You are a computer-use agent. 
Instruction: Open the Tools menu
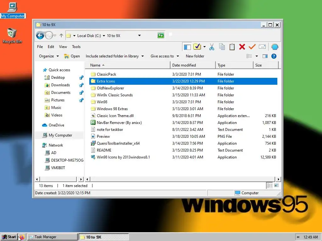pos(76,47)
